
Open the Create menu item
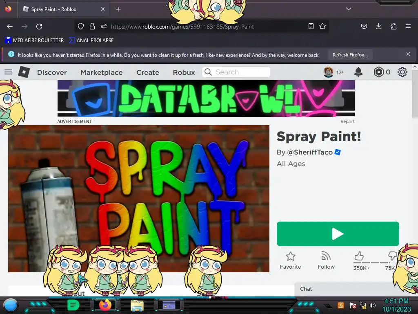[x=148, y=72]
